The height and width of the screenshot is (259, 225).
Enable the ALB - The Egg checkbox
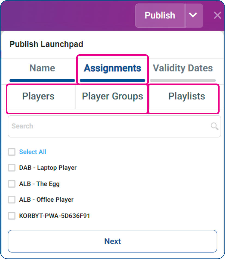(x=11, y=184)
